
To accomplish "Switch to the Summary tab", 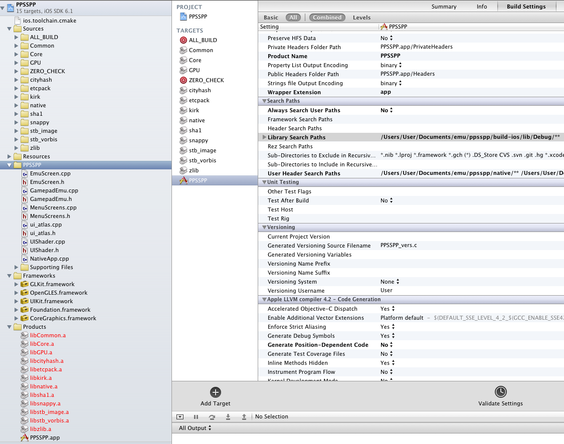I will click(444, 7).
